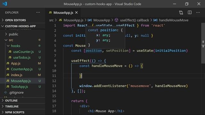The height and width of the screenshot is (115, 205).
Task: Select the MouseApp.js editor tab
Action: coord(63,12)
